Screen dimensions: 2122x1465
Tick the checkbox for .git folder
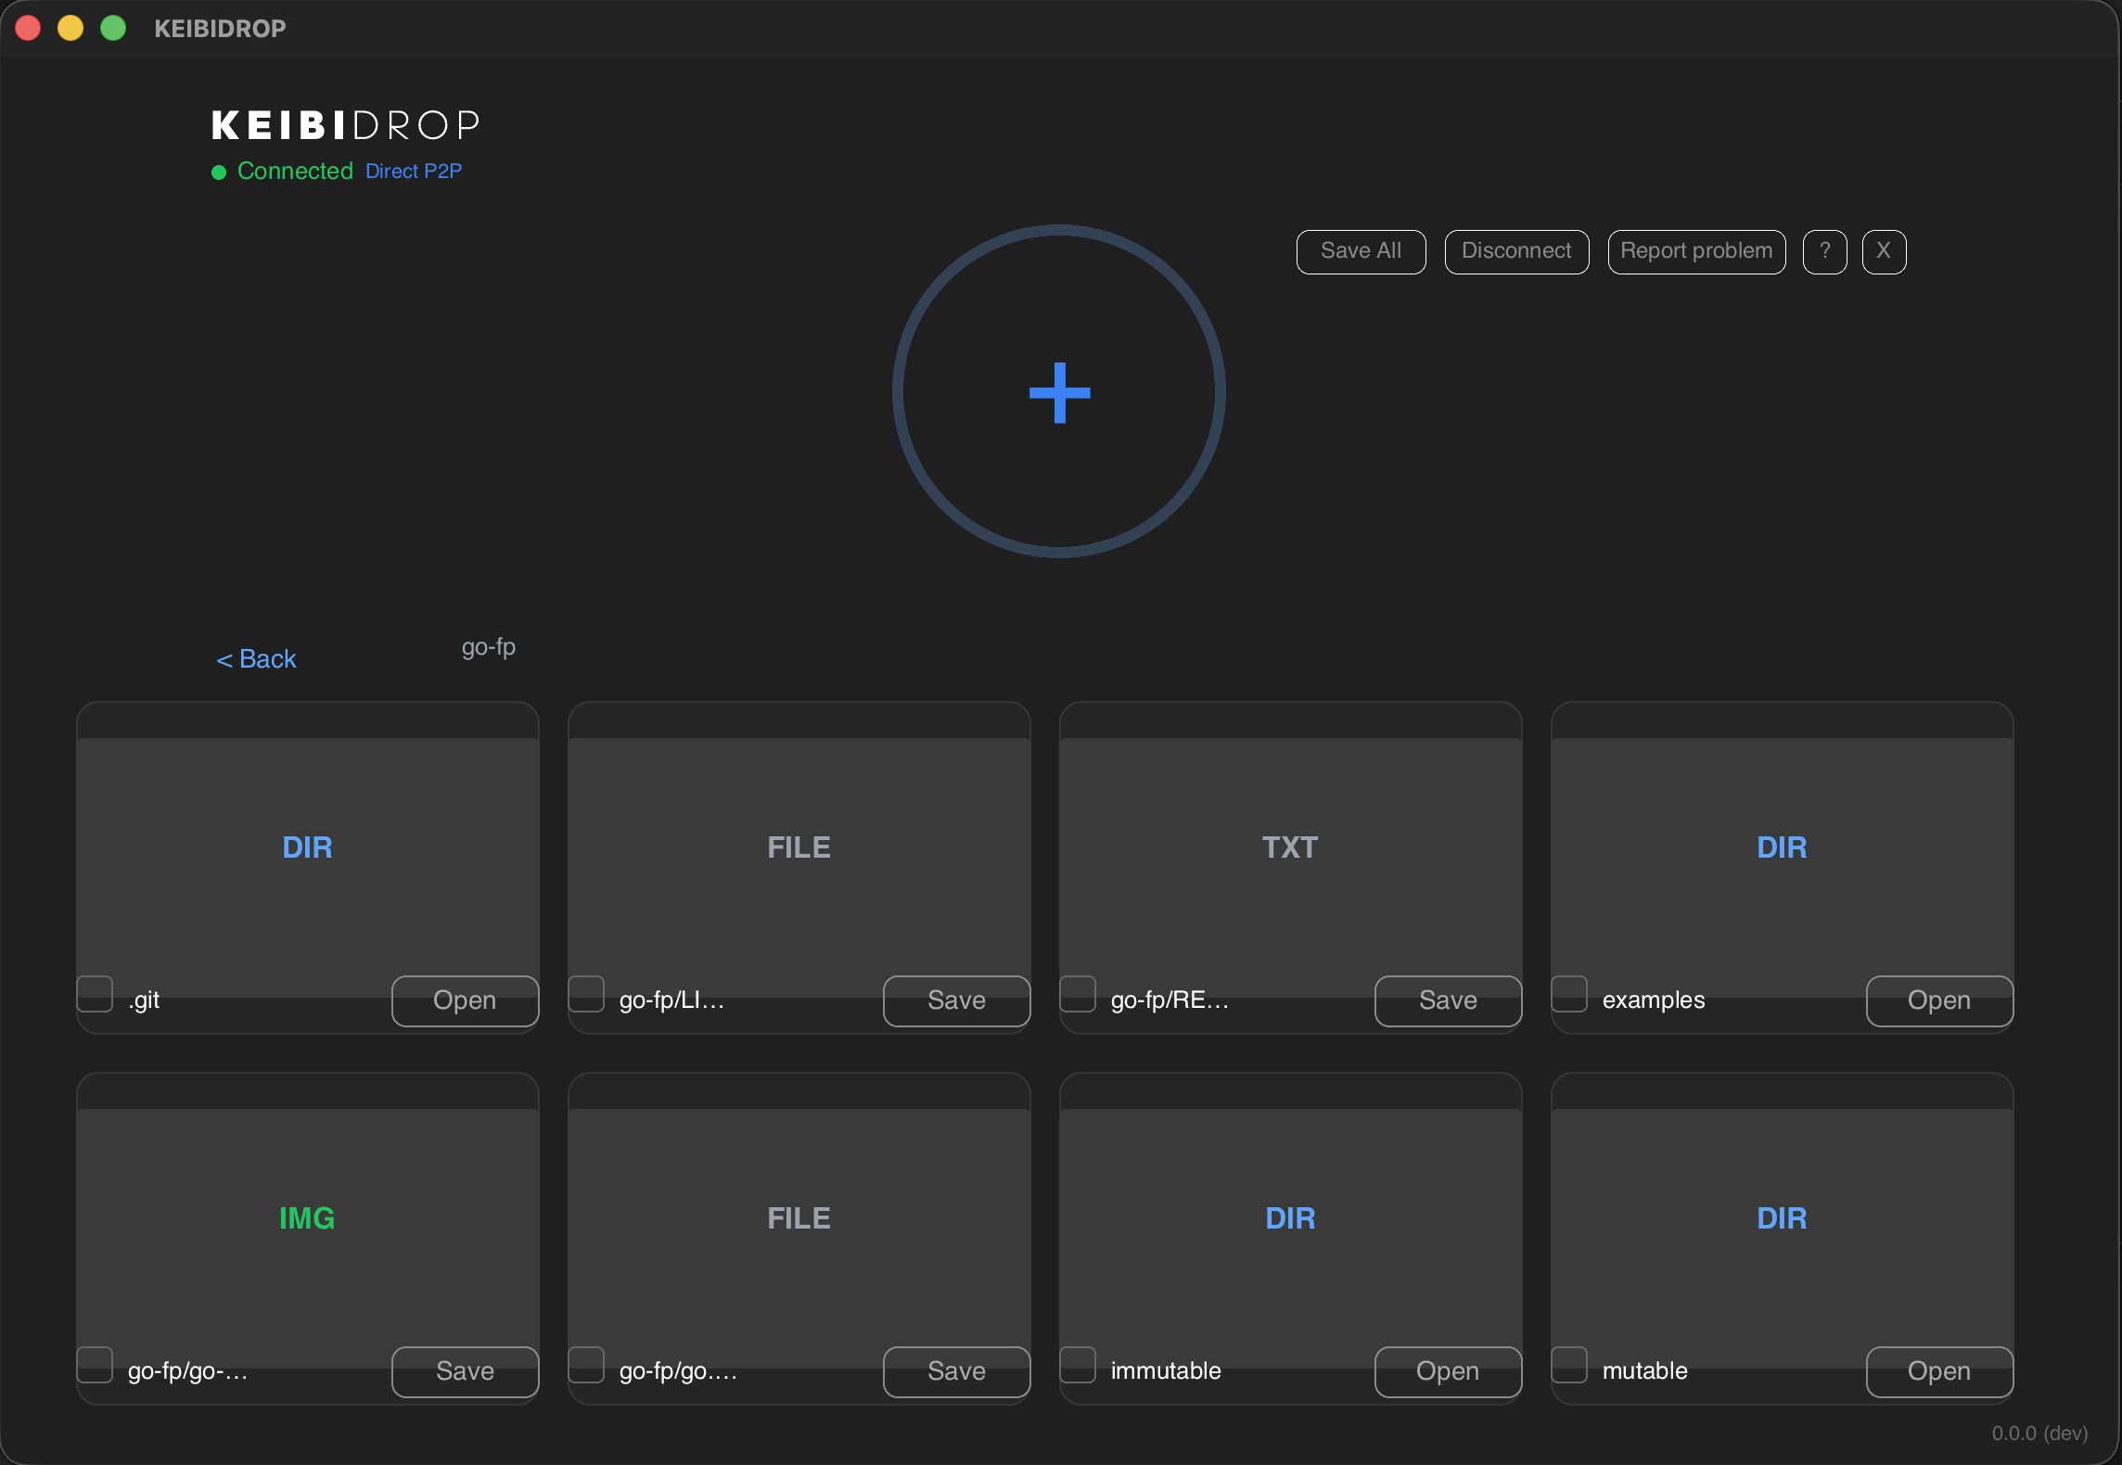95,994
